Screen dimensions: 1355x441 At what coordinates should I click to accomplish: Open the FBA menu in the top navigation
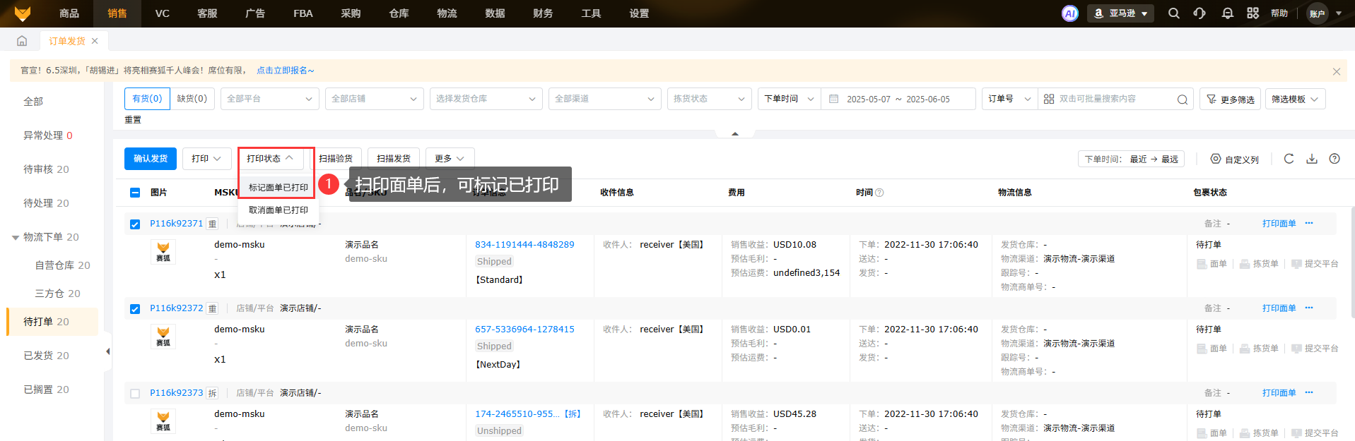(x=303, y=13)
